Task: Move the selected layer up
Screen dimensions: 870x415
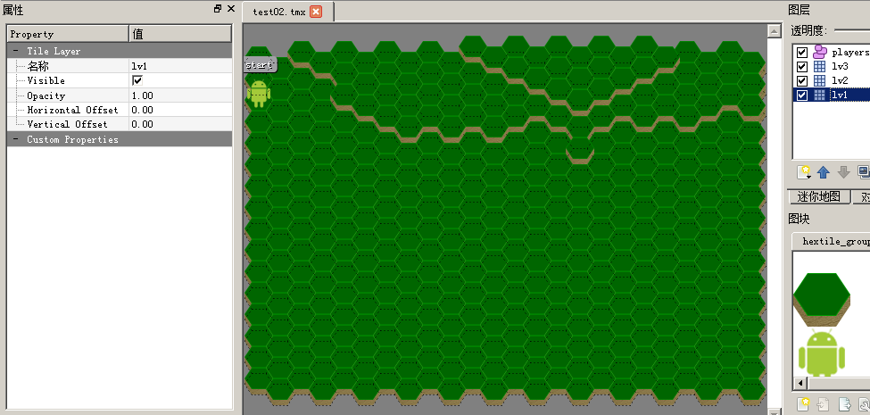Action: click(824, 172)
